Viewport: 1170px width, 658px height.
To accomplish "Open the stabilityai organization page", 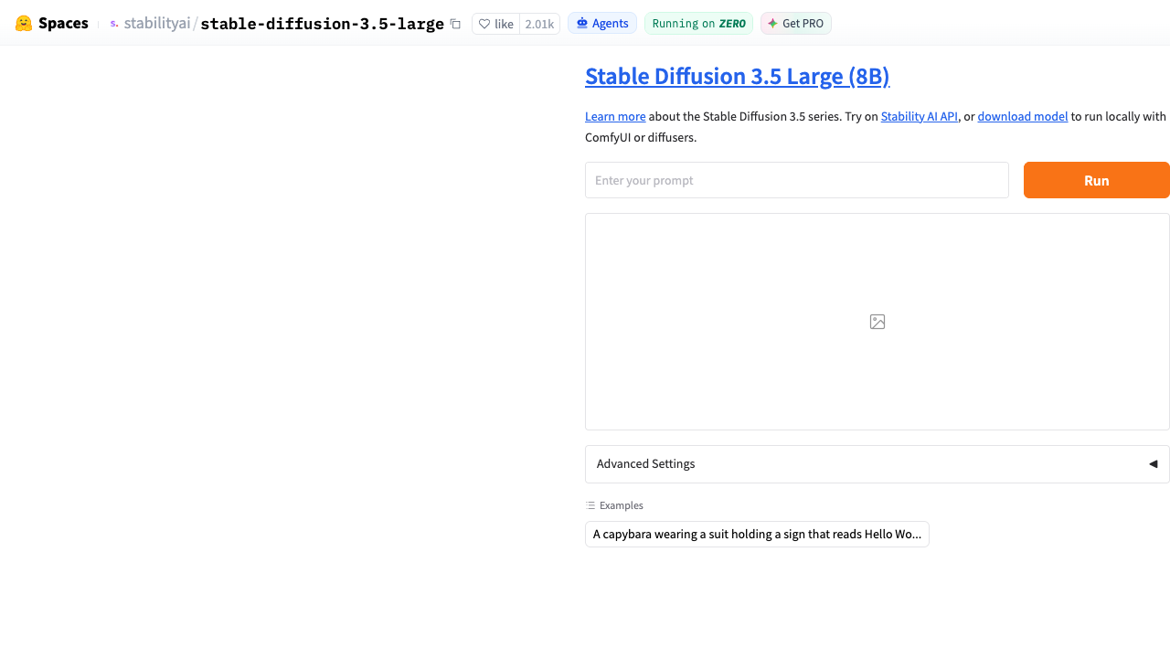I will (x=157, y=24).
